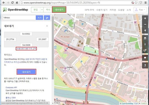Screen dimensions: 149x105
Task: Open the map key info panel
Action: pyautogui.click(x=145, y=44)
